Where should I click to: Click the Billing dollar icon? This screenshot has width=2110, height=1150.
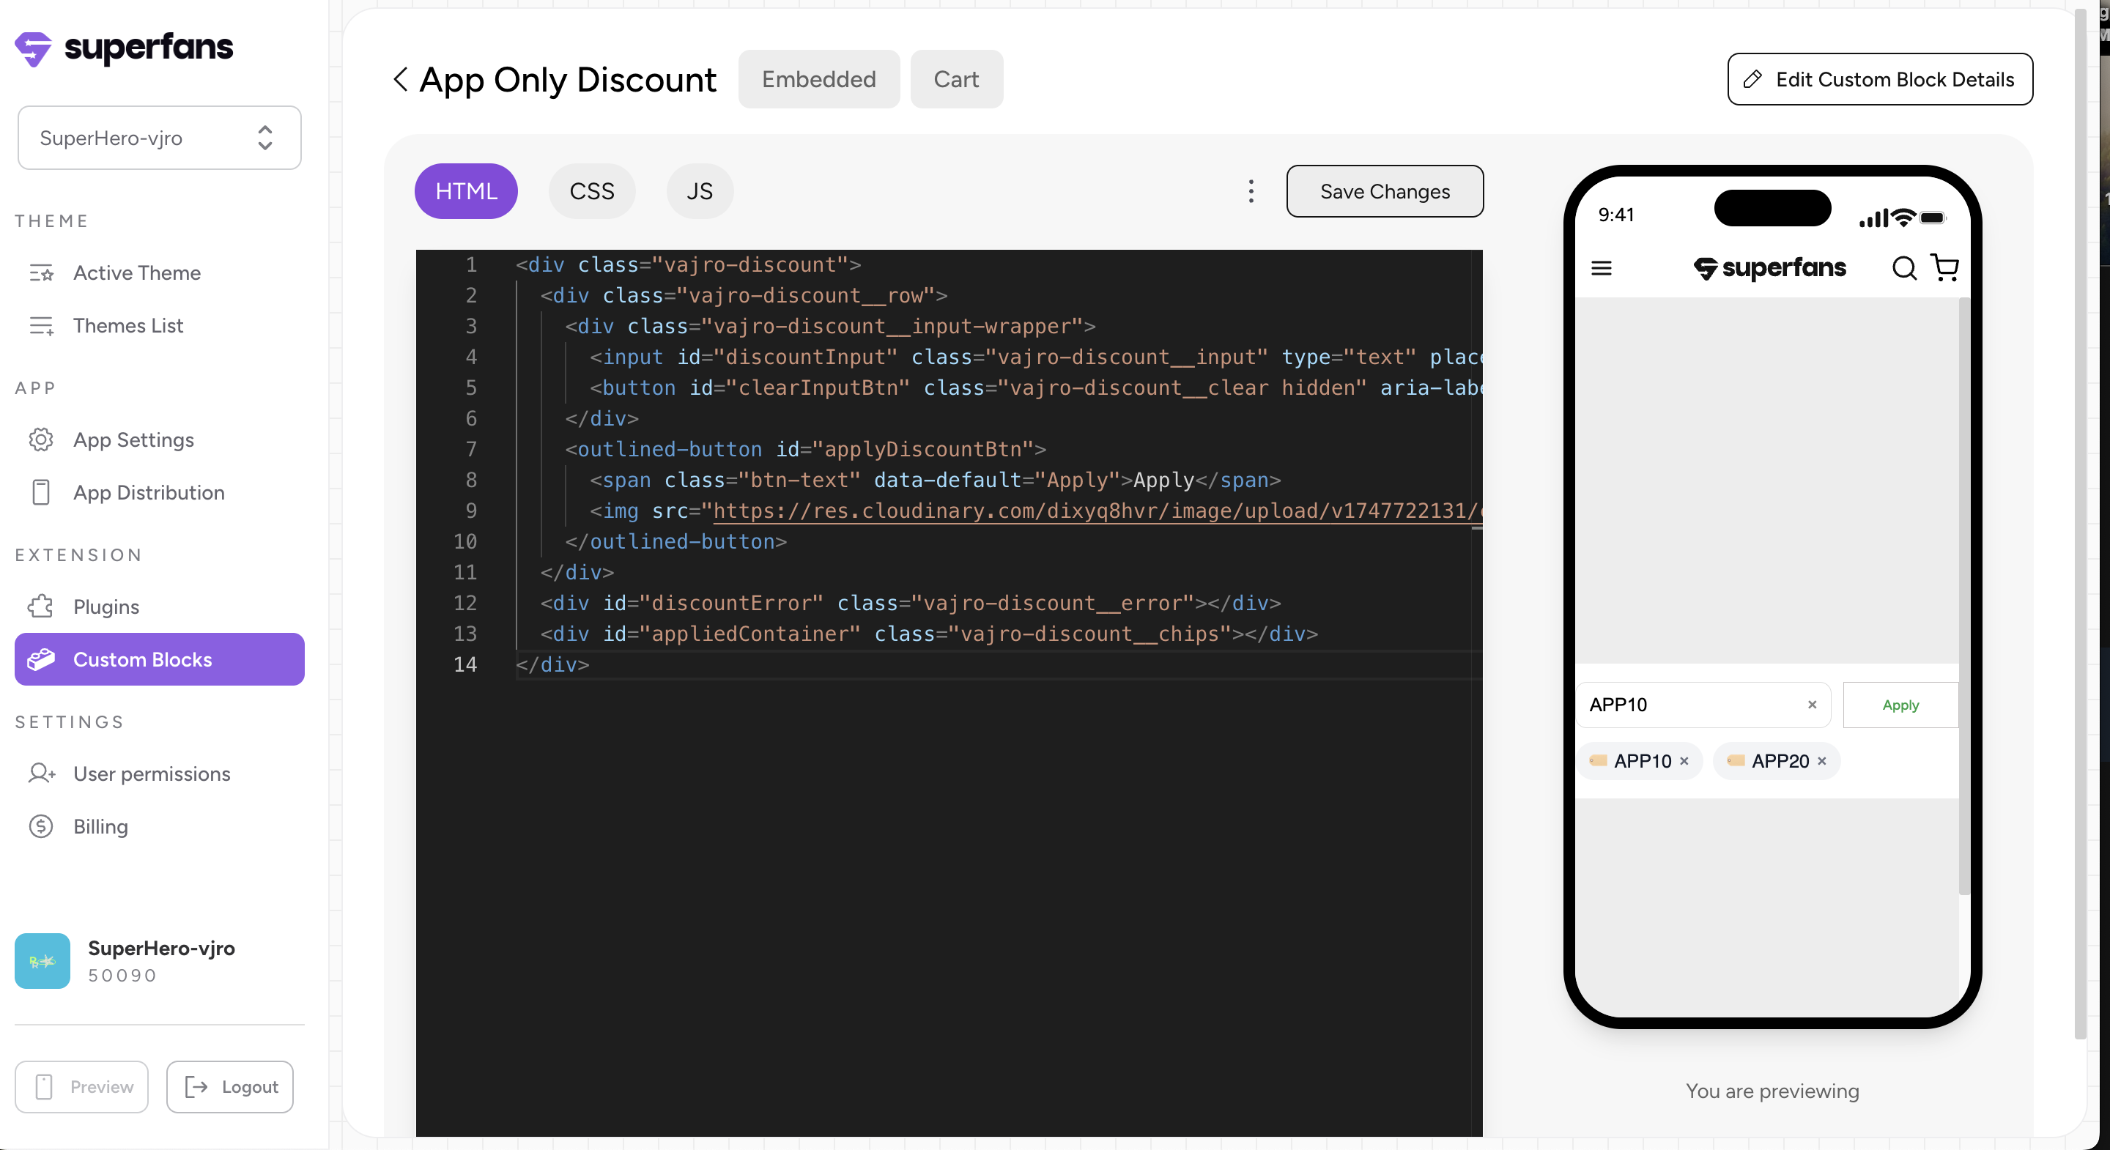(41, 826)
